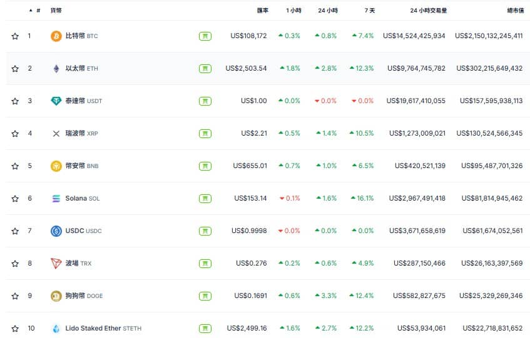The height and width of the screenshot is (338, 530).
Task: Toggle the star for TRX row
Action: tap(15, 264)
